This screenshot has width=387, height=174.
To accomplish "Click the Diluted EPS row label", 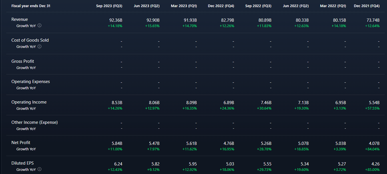I will [23, 163].
